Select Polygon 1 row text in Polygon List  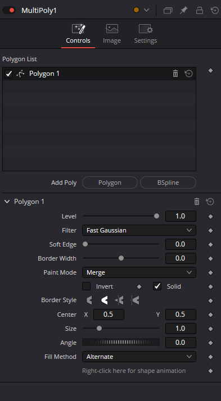point(44,74)
